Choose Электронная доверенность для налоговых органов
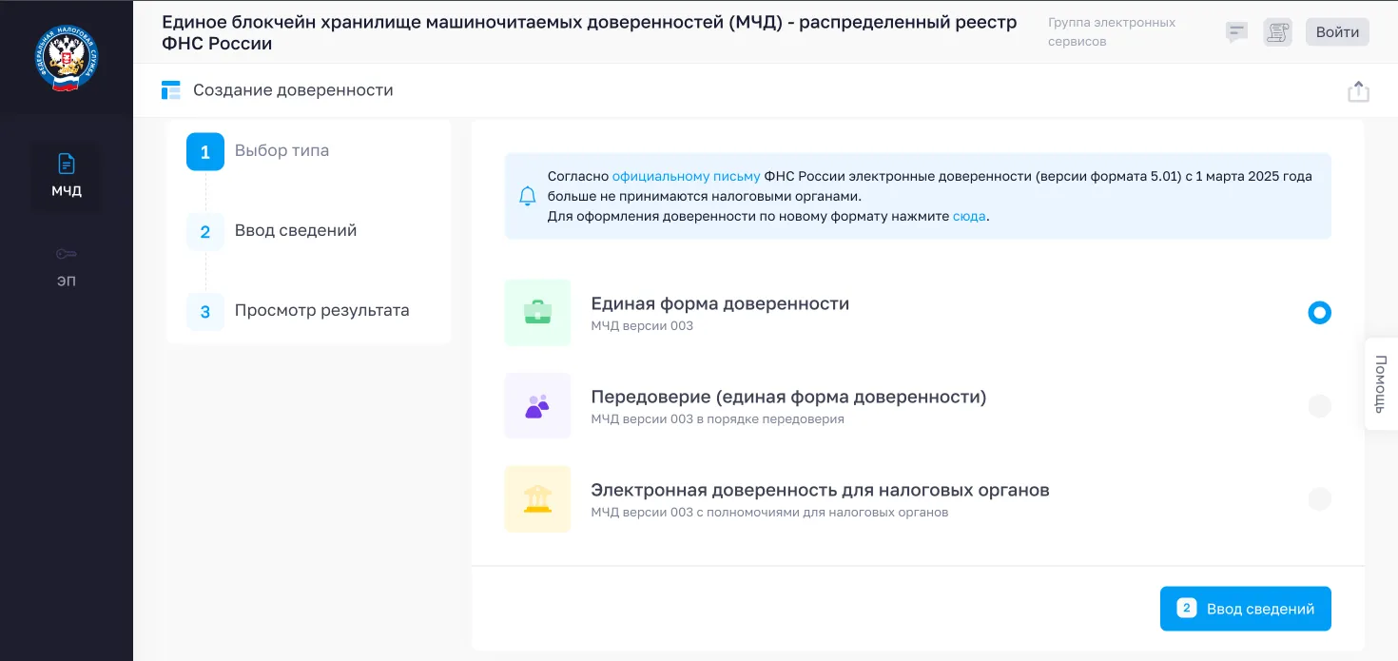Image resolution: width=1398 pixels, height=661 pixels. [x=1319, y=498]
